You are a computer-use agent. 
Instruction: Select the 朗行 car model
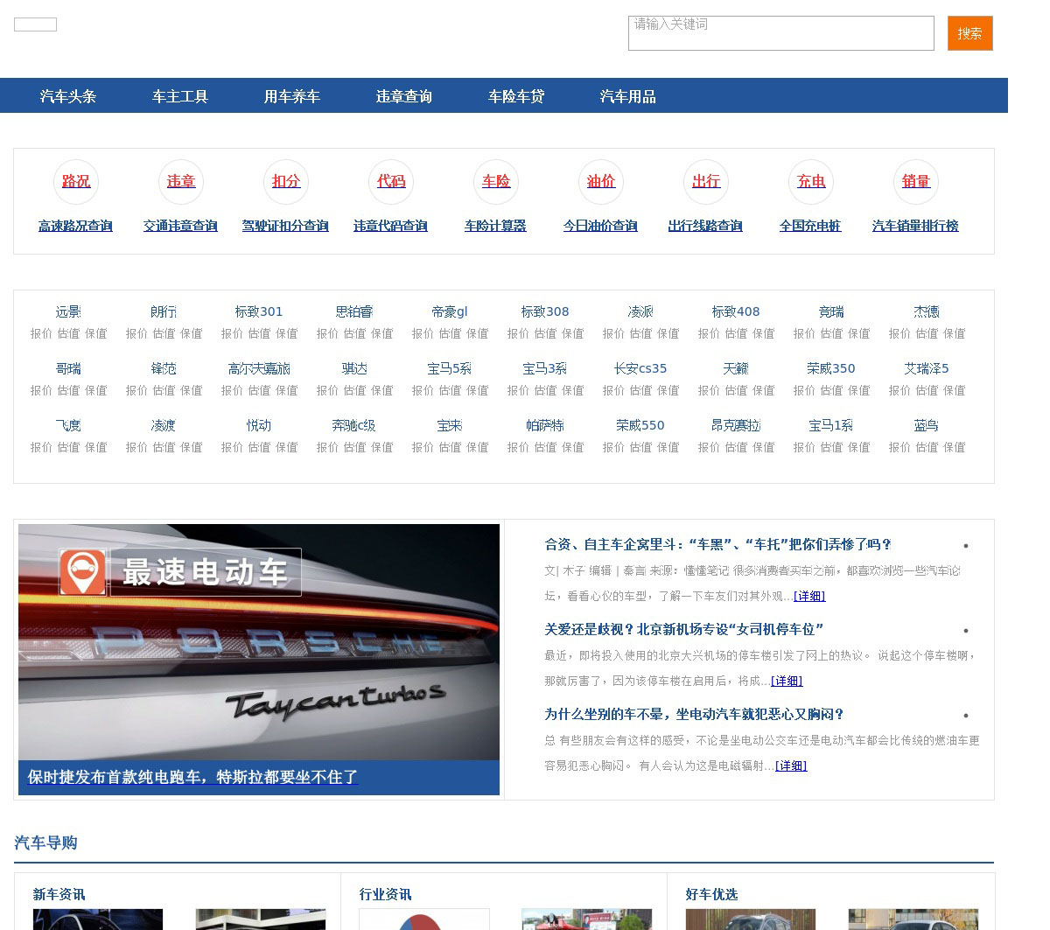(164, 311)
